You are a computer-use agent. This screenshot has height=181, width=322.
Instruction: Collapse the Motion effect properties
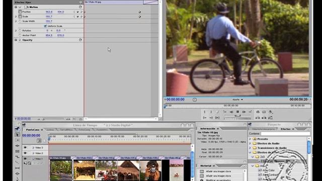pyautogui.click(x=20, y=7)
